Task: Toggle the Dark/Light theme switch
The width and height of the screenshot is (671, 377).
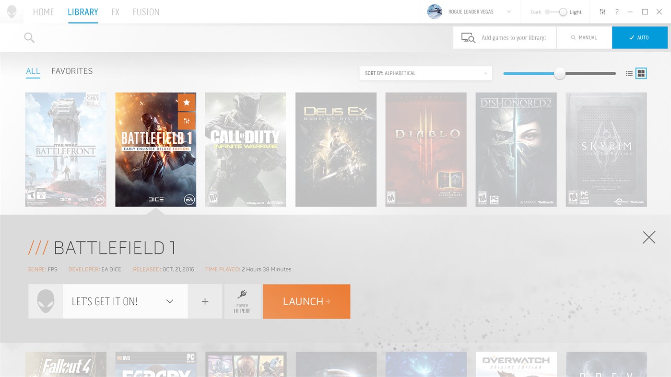Action: pos(557,12)
